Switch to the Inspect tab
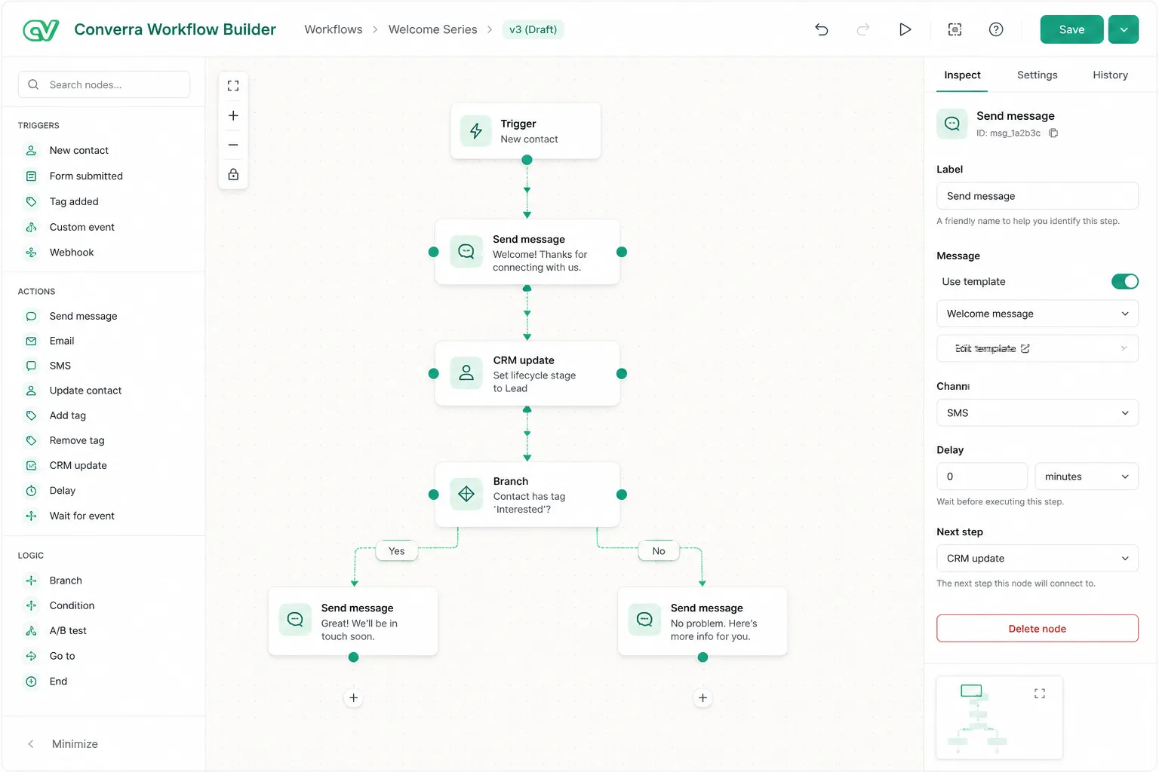Screen dimensions: 1159x772 pos(962,75)
